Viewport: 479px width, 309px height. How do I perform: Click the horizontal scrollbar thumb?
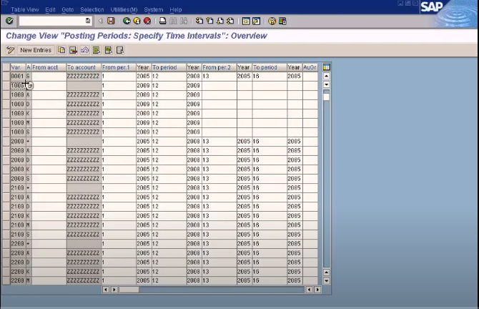point(129,290)
